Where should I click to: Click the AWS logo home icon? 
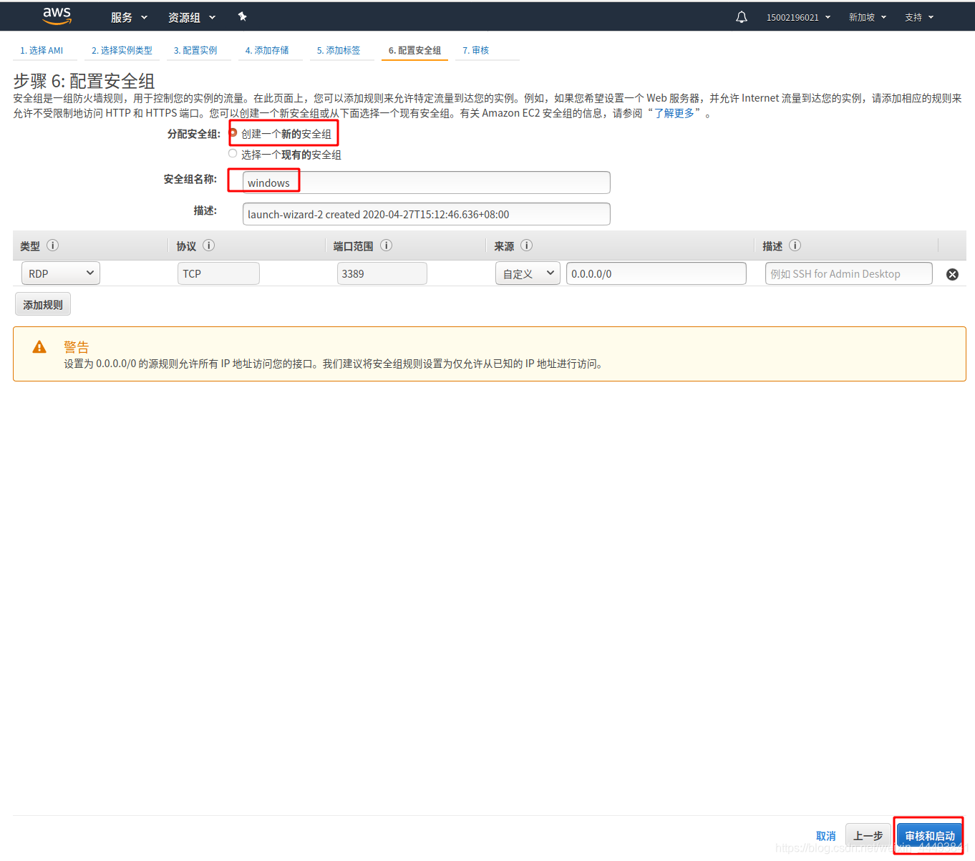57,16
